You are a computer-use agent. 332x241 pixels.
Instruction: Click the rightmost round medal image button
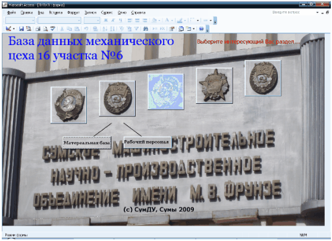[x=263, y=78]
